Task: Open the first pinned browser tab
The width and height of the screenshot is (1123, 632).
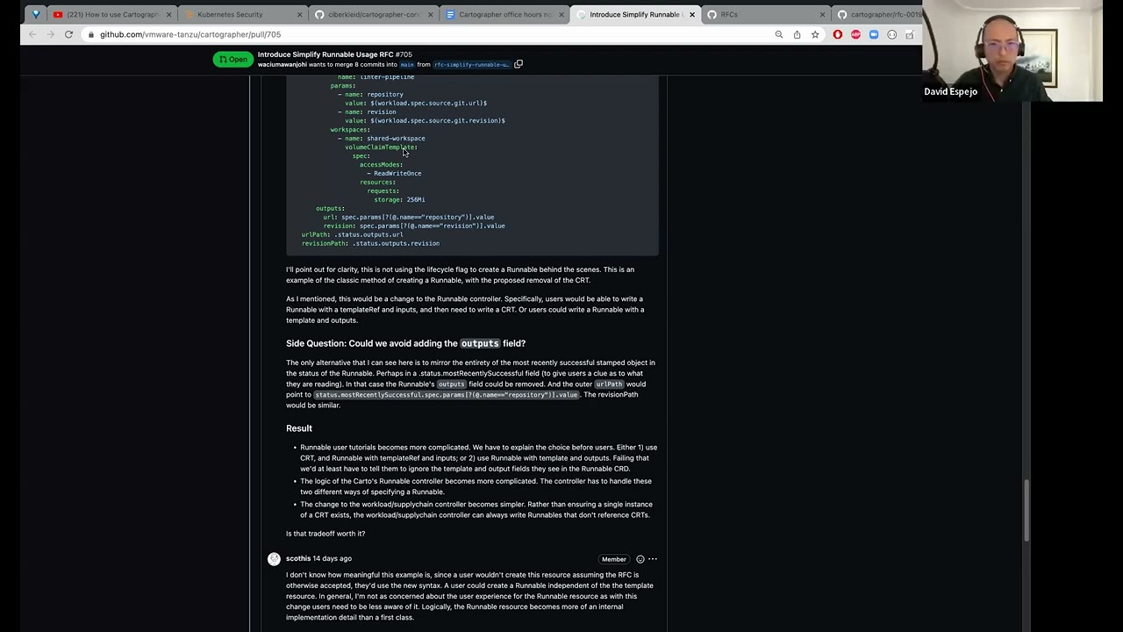Action: click(x=36, y=14)
